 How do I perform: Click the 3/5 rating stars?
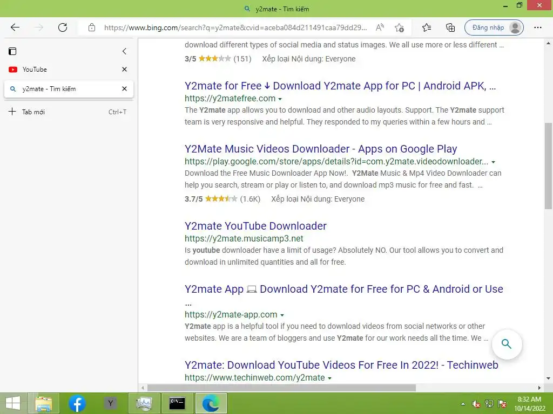pyautogui.click(x=215, y=59)
